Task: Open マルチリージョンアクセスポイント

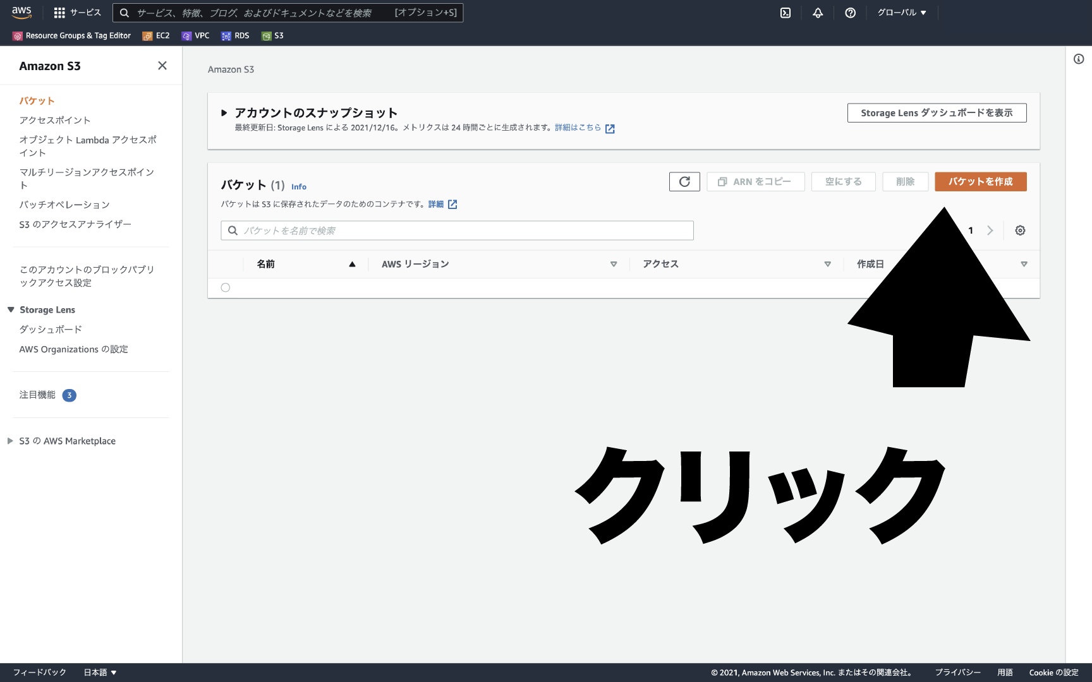Action: point(87,179)
